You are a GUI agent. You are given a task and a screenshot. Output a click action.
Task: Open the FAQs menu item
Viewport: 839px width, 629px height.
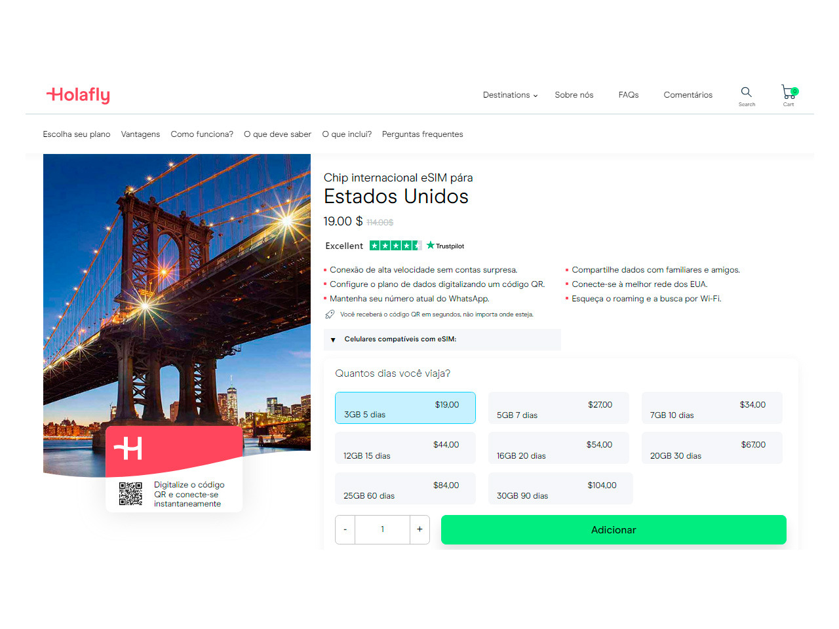[629, 95]
